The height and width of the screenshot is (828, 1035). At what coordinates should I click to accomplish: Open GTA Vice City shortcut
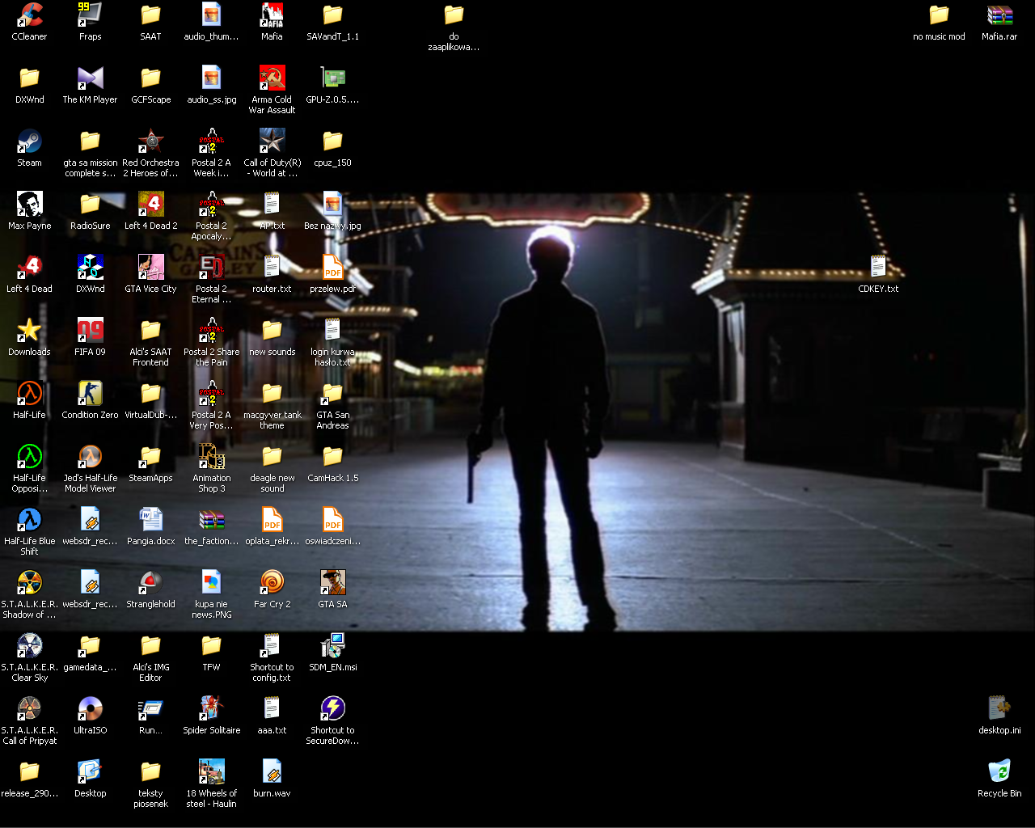pyautogui.click(x=150, y=267)
